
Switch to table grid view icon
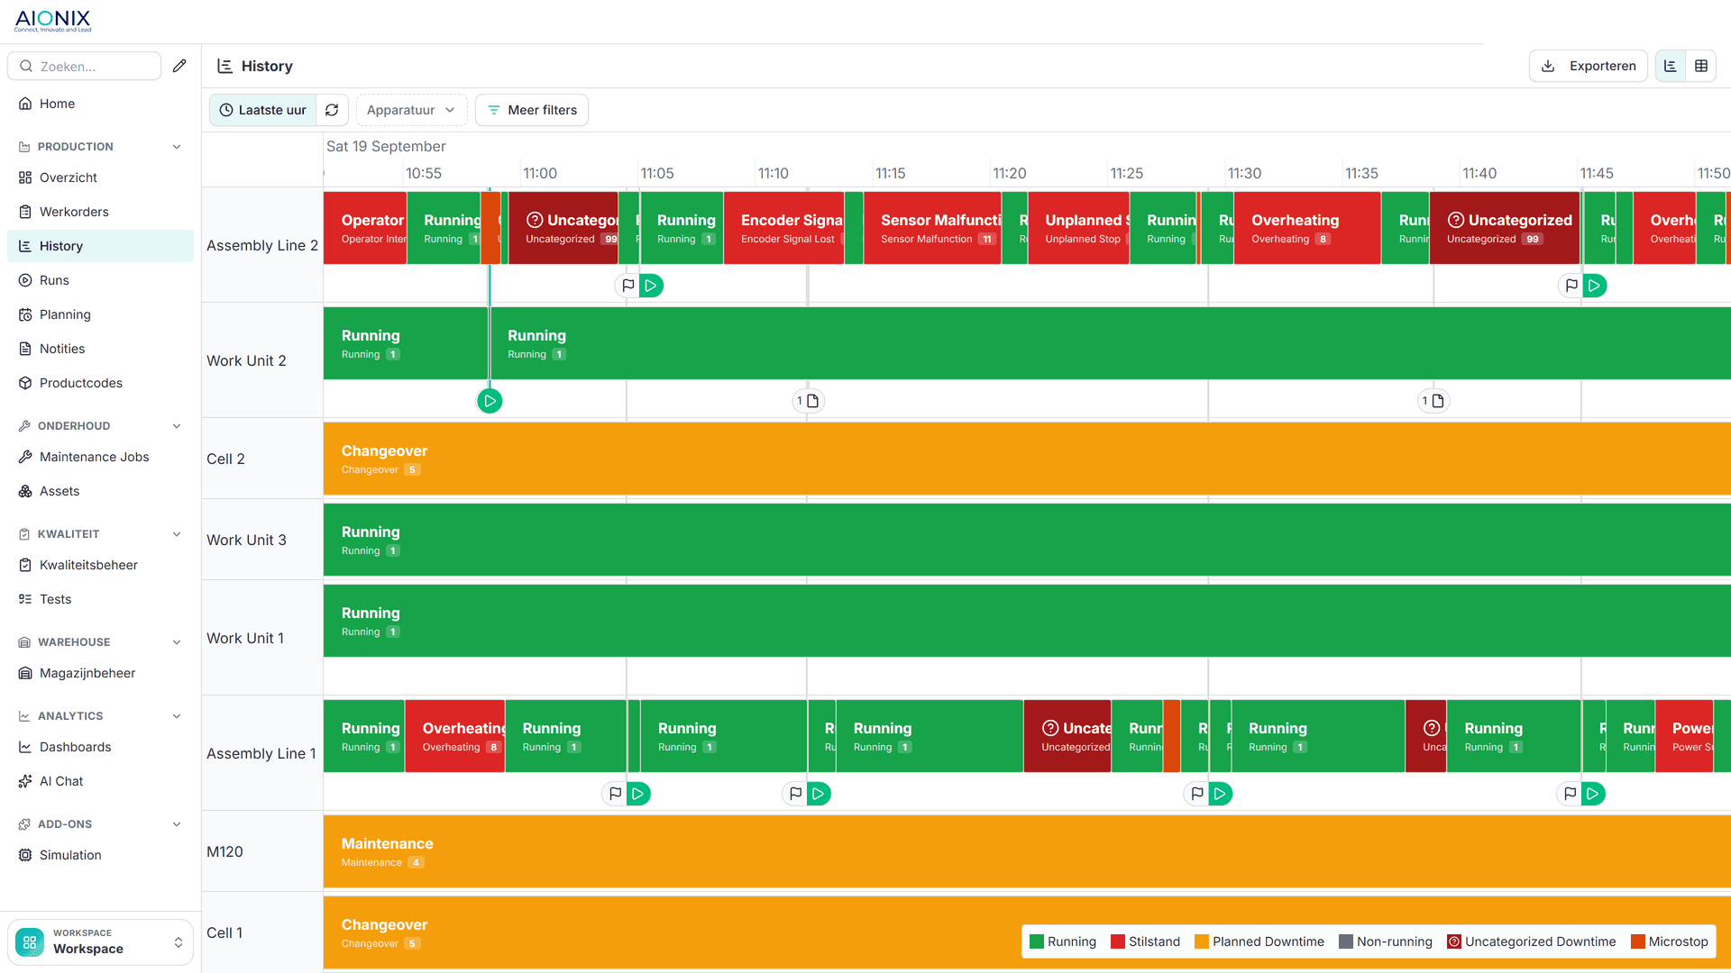coord(1701,66)
